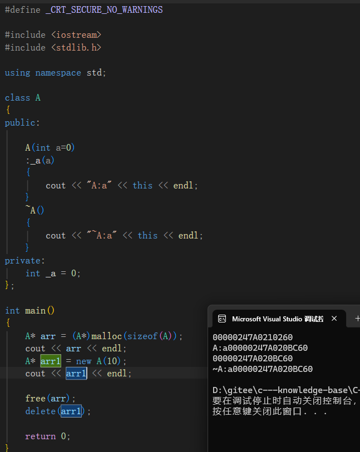
Task: Click the :_a(a) initializer list
Action: tap(40, 160)
